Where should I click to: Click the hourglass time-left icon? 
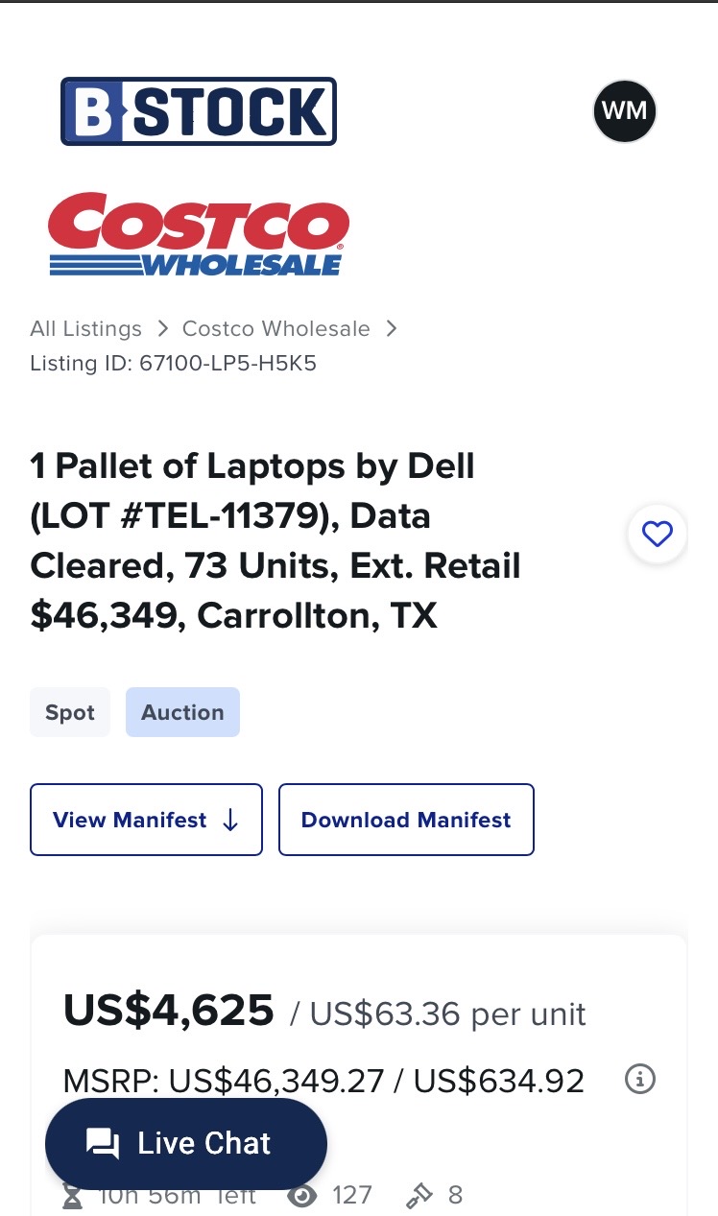(72, 1196)
